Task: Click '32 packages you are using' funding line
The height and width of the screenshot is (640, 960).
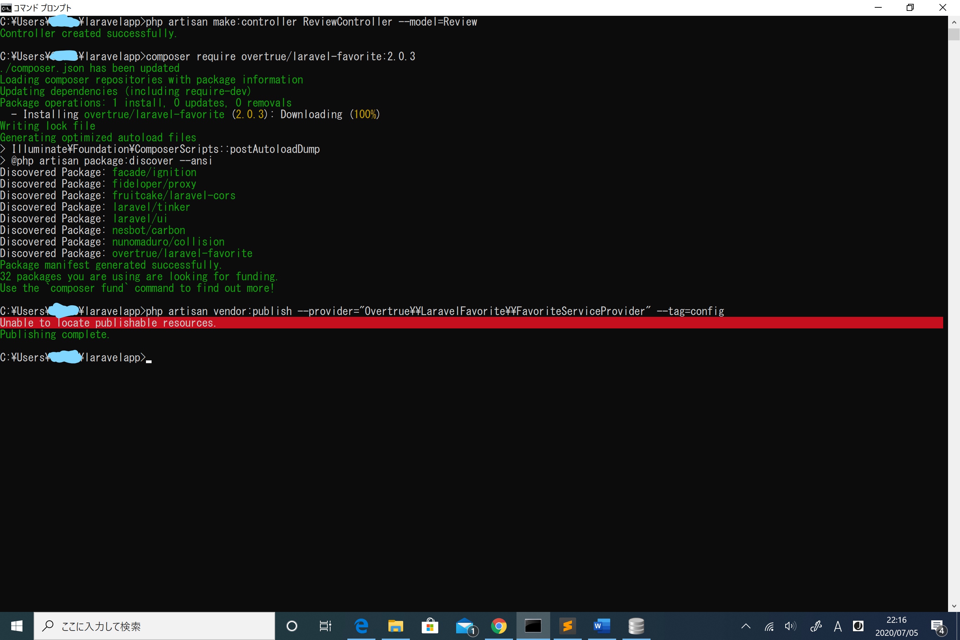Action: pos(139,276)
